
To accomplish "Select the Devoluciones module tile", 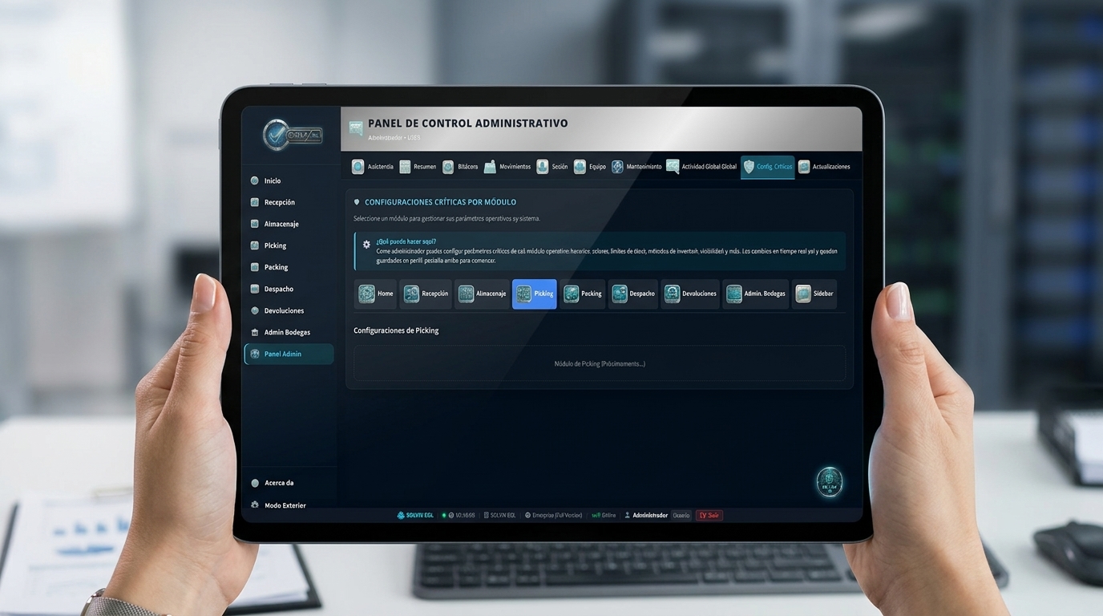I will [690, 294].
